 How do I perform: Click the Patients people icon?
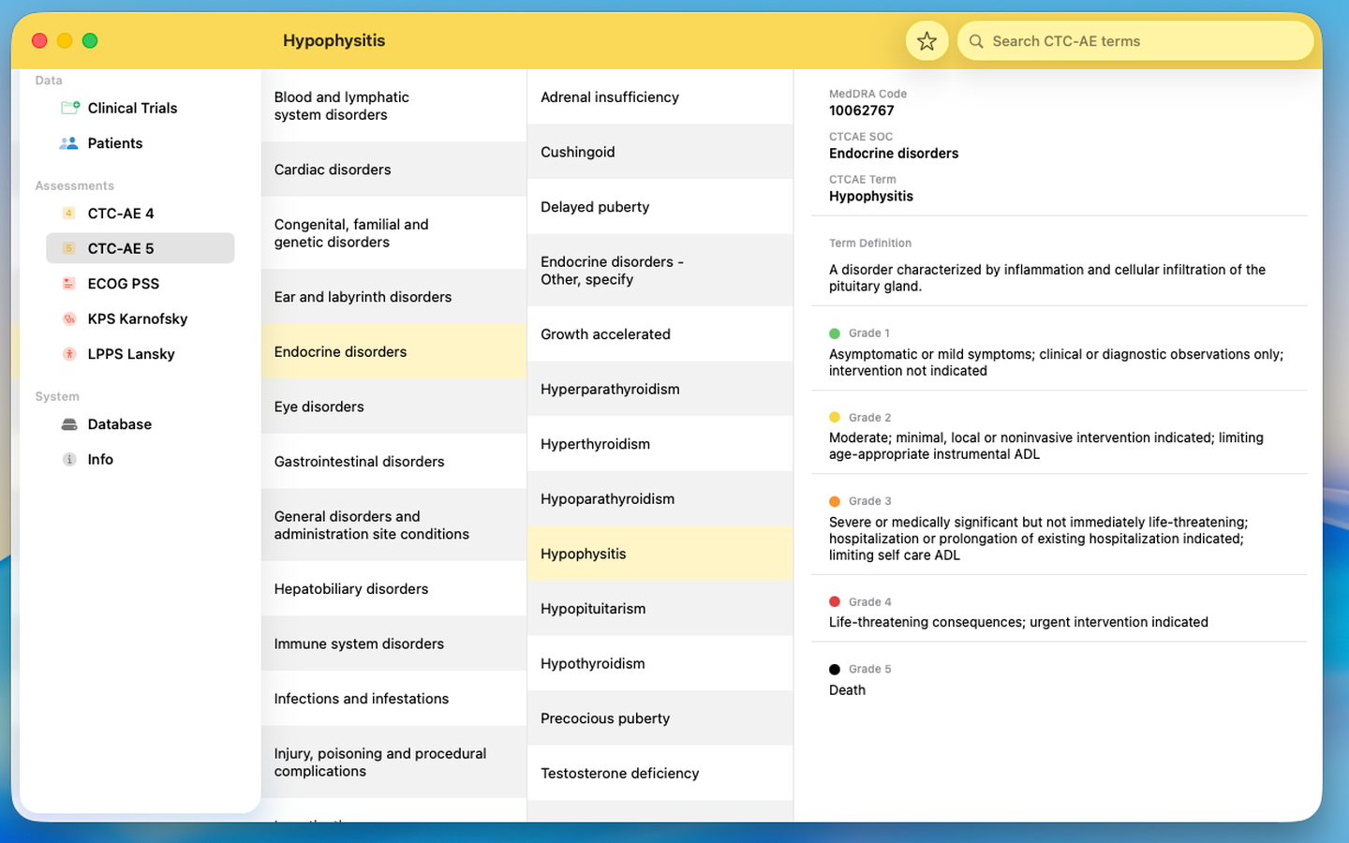coord(69,143)
